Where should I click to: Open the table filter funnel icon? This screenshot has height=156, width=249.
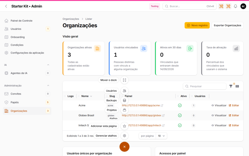pos(231,86)
